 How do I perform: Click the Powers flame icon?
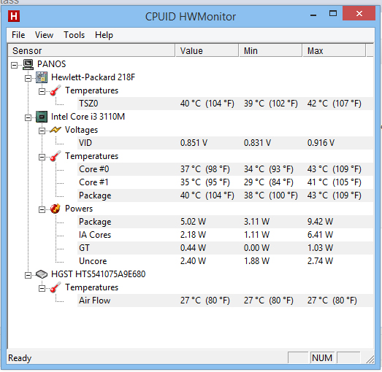[x=56, y=209]
